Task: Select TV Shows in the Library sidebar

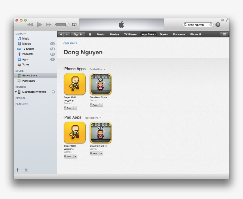Action: click(x=35, y=49)
